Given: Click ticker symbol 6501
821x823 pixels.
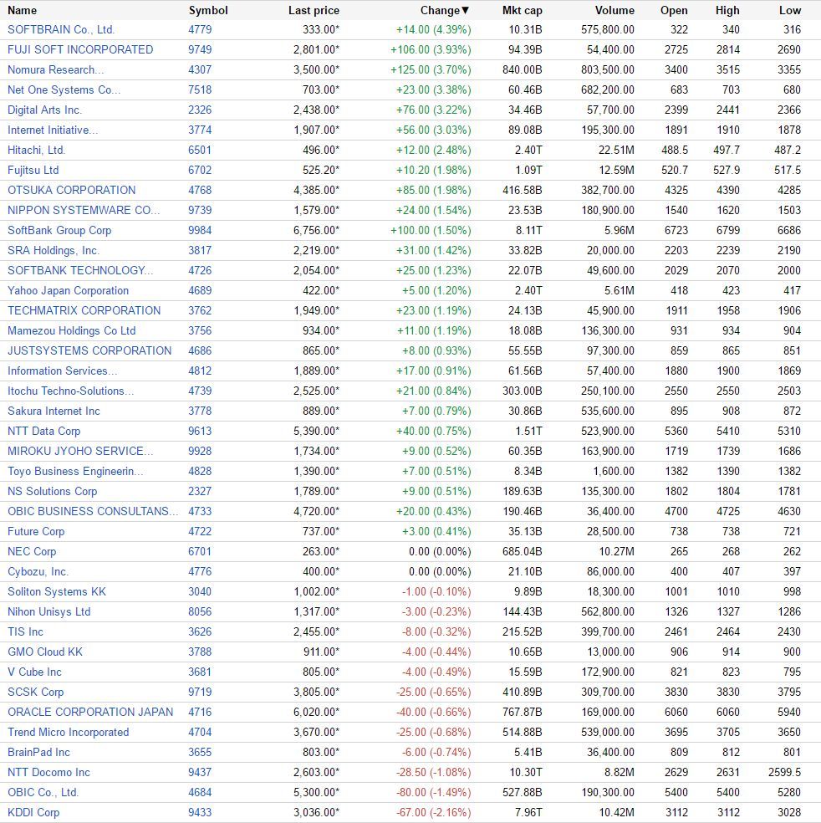Looking at the screenshot, I should [200, 150].
